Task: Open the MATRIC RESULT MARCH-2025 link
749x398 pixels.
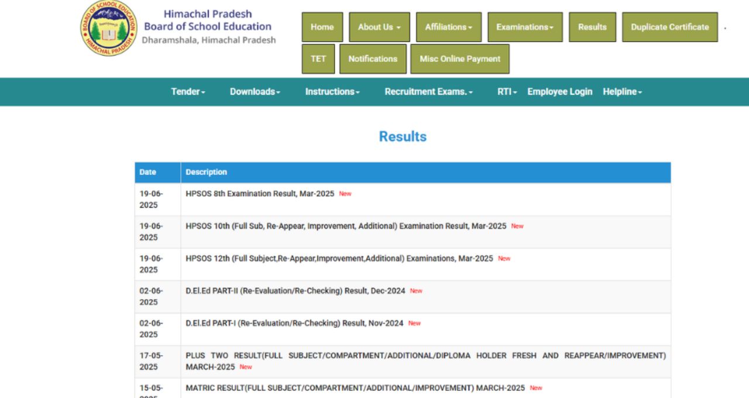Action: click(x=355, y=387)
